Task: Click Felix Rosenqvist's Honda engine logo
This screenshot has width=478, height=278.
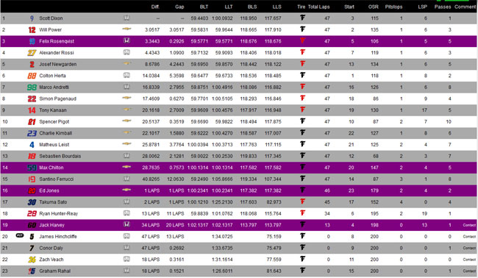Action: coord(126,41)
